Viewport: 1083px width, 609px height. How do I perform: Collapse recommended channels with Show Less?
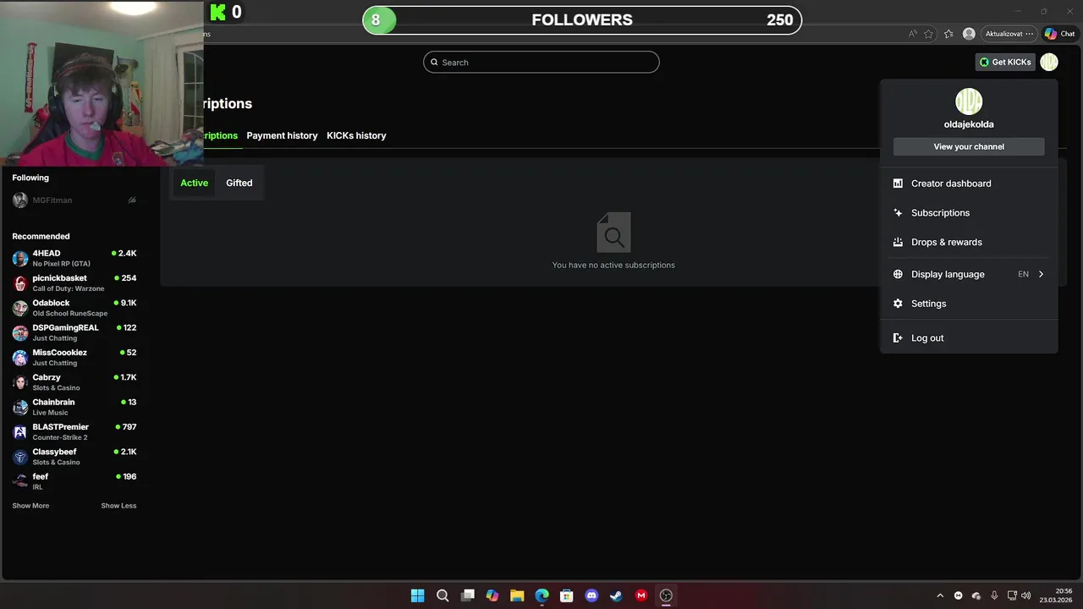(x=118, y=506)
